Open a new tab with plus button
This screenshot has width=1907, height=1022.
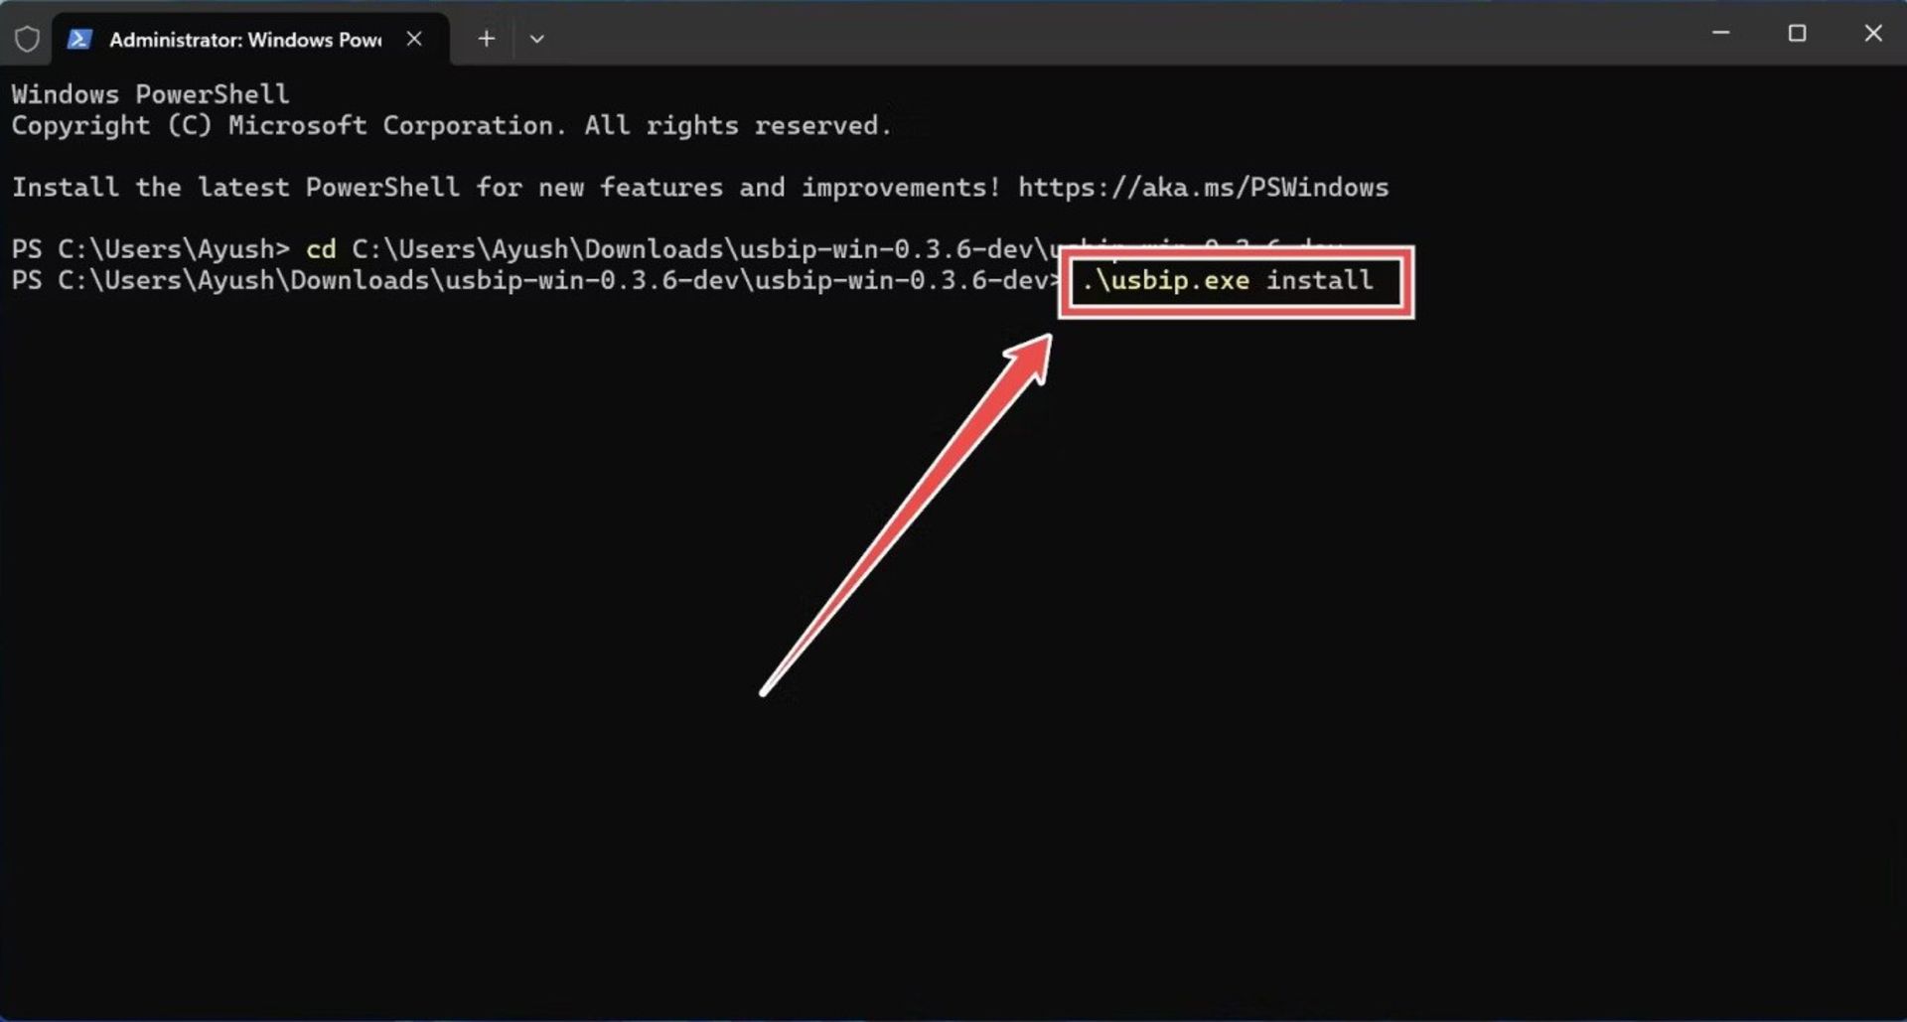click(x=486, y=39)
